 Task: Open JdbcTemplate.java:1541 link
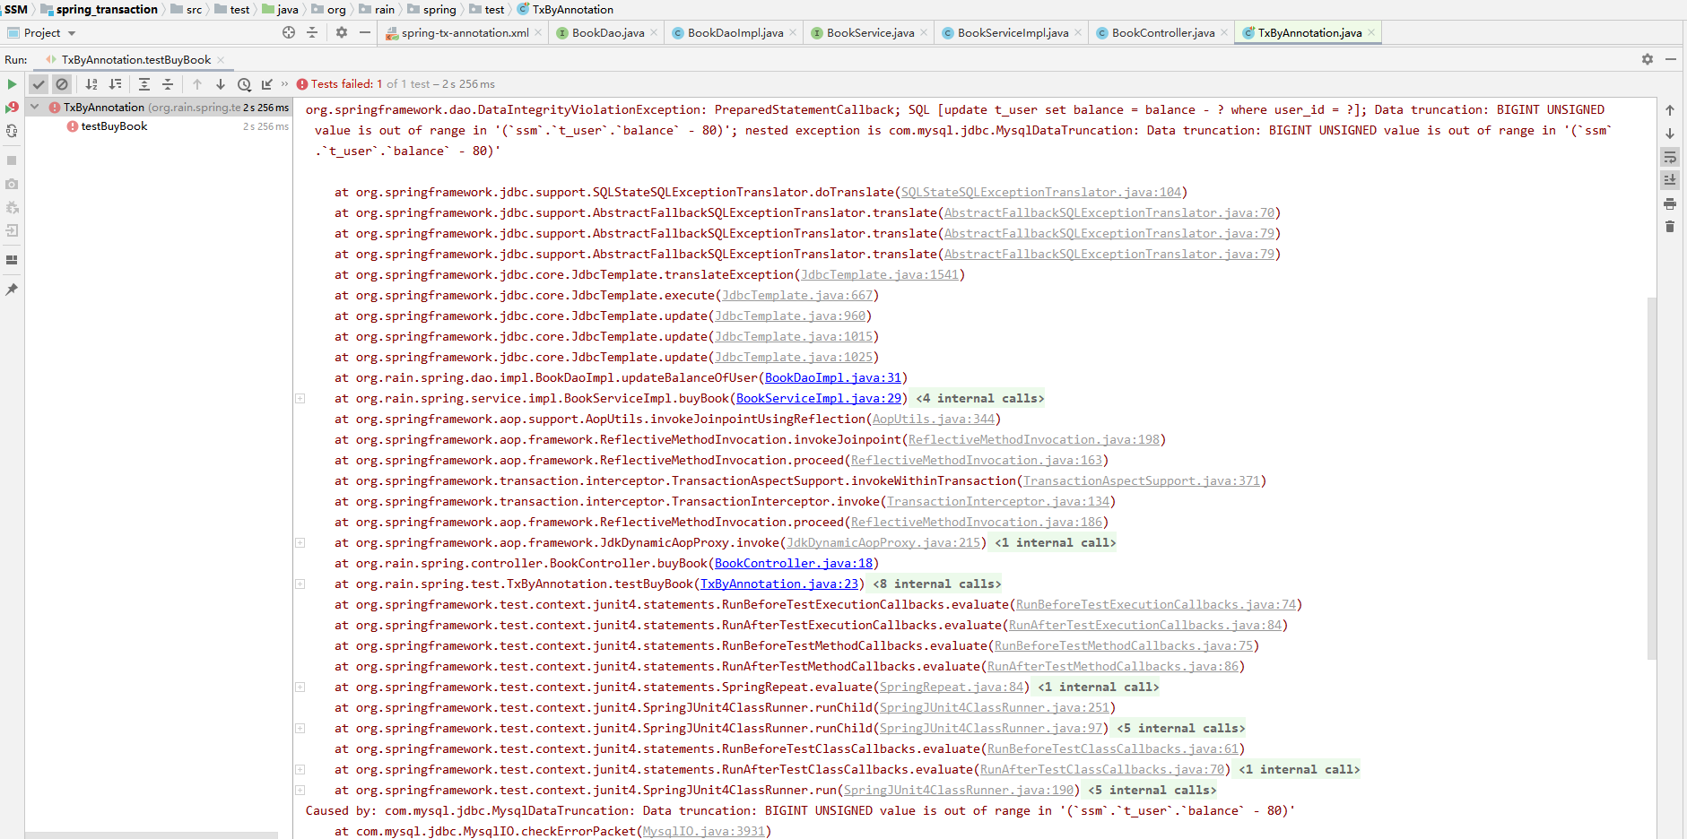click(879, 275)
